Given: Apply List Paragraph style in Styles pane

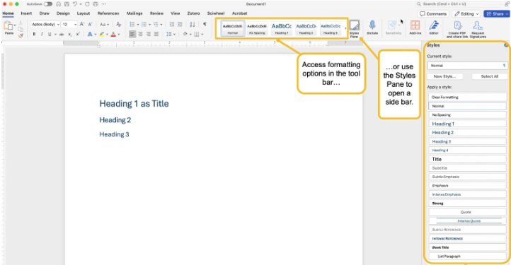Looking at the screenshot, I should click(467, 257).
